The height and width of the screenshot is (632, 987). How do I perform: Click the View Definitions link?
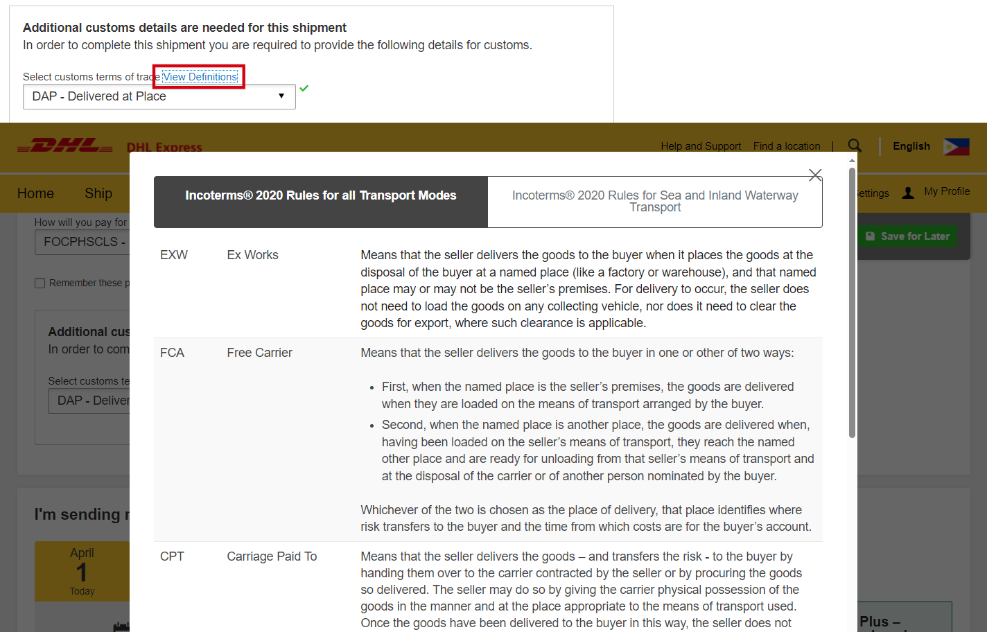point(200,77)
